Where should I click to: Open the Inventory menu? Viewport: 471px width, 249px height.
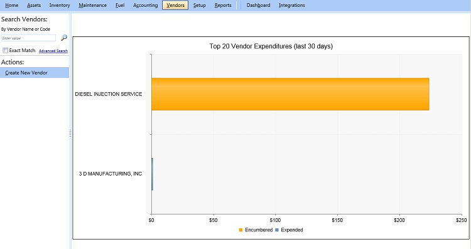60,5
